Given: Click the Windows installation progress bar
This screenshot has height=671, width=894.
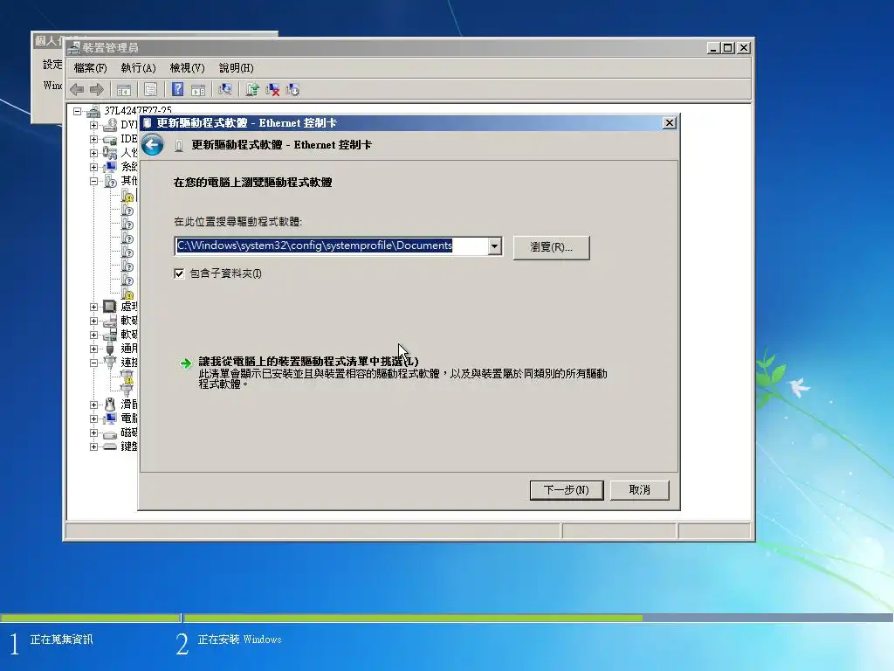Looking at the screenshot, I should pos(446,618).
